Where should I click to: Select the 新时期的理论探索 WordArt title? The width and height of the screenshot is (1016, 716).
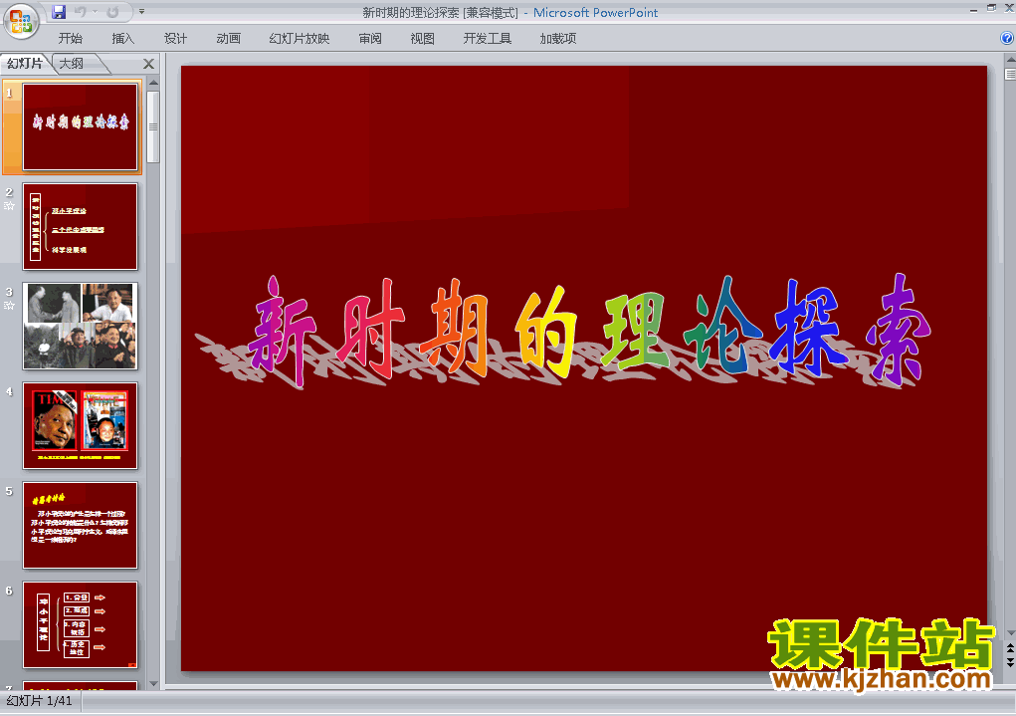(x=562, y=332)
